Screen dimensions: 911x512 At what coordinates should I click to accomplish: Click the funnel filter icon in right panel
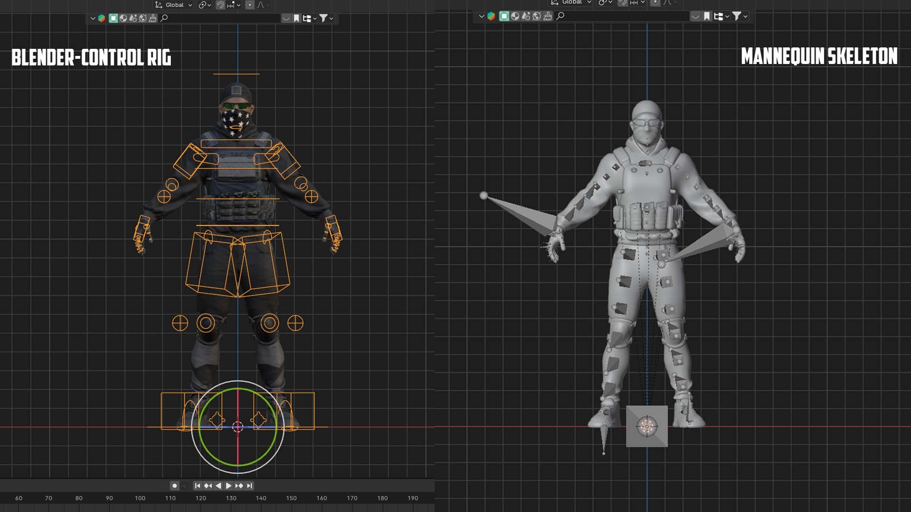coord(736,16)
